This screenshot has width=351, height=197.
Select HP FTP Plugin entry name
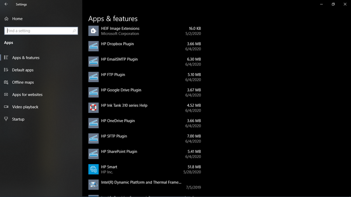click(113, 74)
